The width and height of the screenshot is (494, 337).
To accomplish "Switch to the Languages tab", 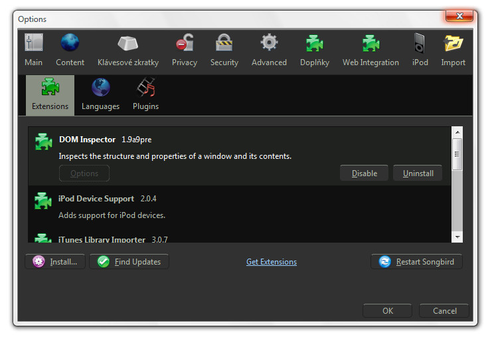I will click(x=100, y=95).
